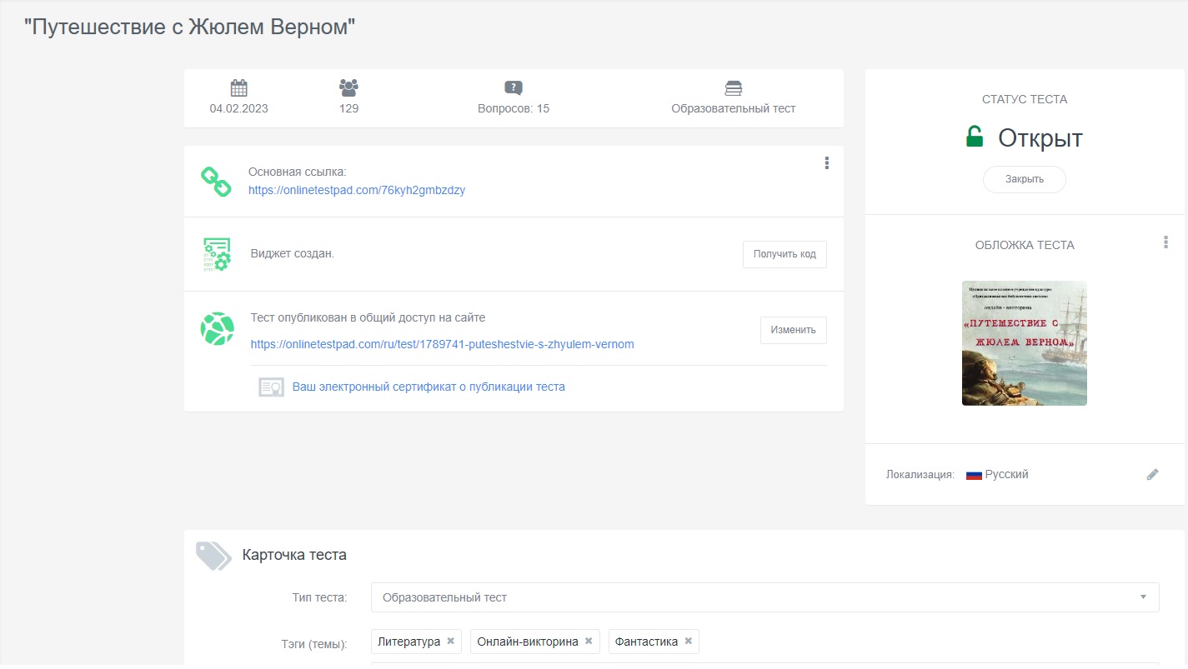Image resolution: width=1188 pixels, height=669 pixels.
Task: Click the Russian flag icon
Action: coord(974,475)
